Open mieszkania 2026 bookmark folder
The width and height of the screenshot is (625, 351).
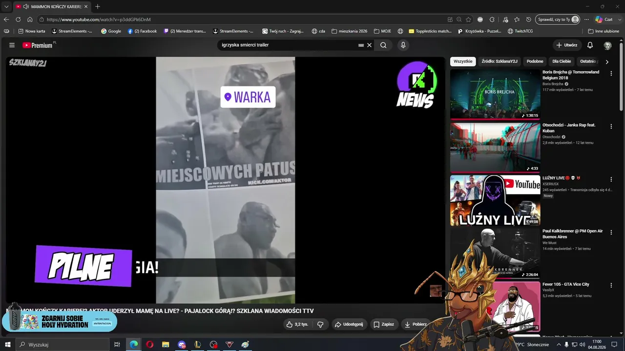[349, 31]
